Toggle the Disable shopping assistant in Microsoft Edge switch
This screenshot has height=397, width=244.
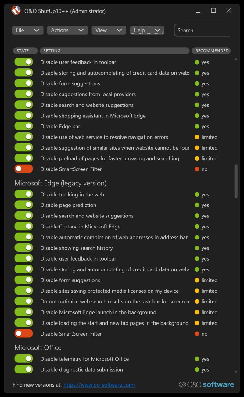click(23, 116)
